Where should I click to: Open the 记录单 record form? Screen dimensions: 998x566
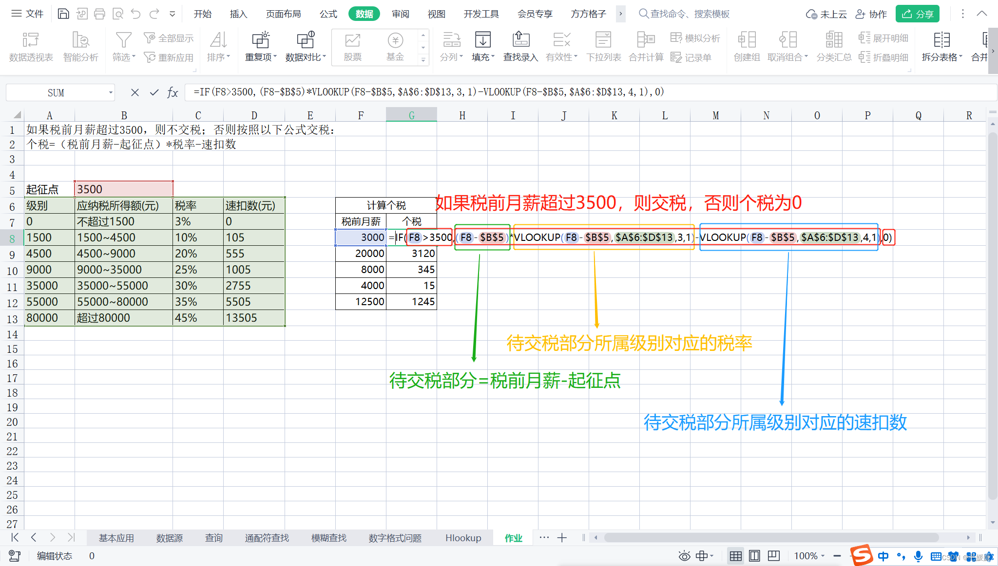[691, 57]
